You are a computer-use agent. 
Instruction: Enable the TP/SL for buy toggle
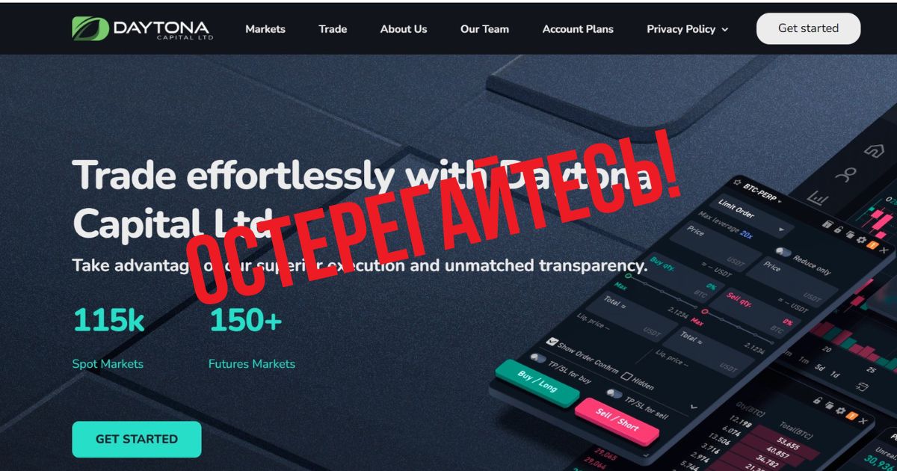[x=538, y=358]
